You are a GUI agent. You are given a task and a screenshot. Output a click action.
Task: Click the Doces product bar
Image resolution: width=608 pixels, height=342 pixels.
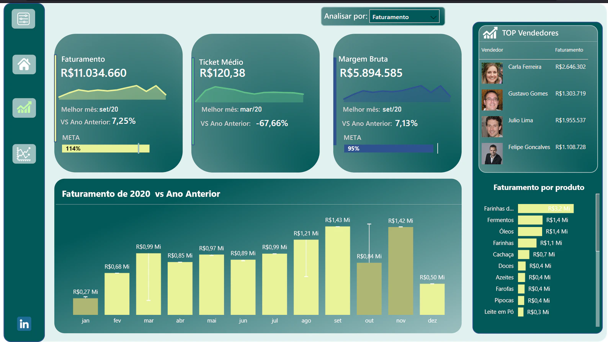tap(522, 266)
